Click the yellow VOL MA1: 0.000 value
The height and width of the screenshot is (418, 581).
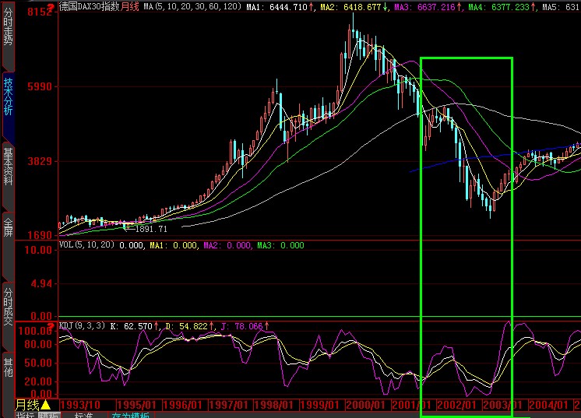[173, 245]
